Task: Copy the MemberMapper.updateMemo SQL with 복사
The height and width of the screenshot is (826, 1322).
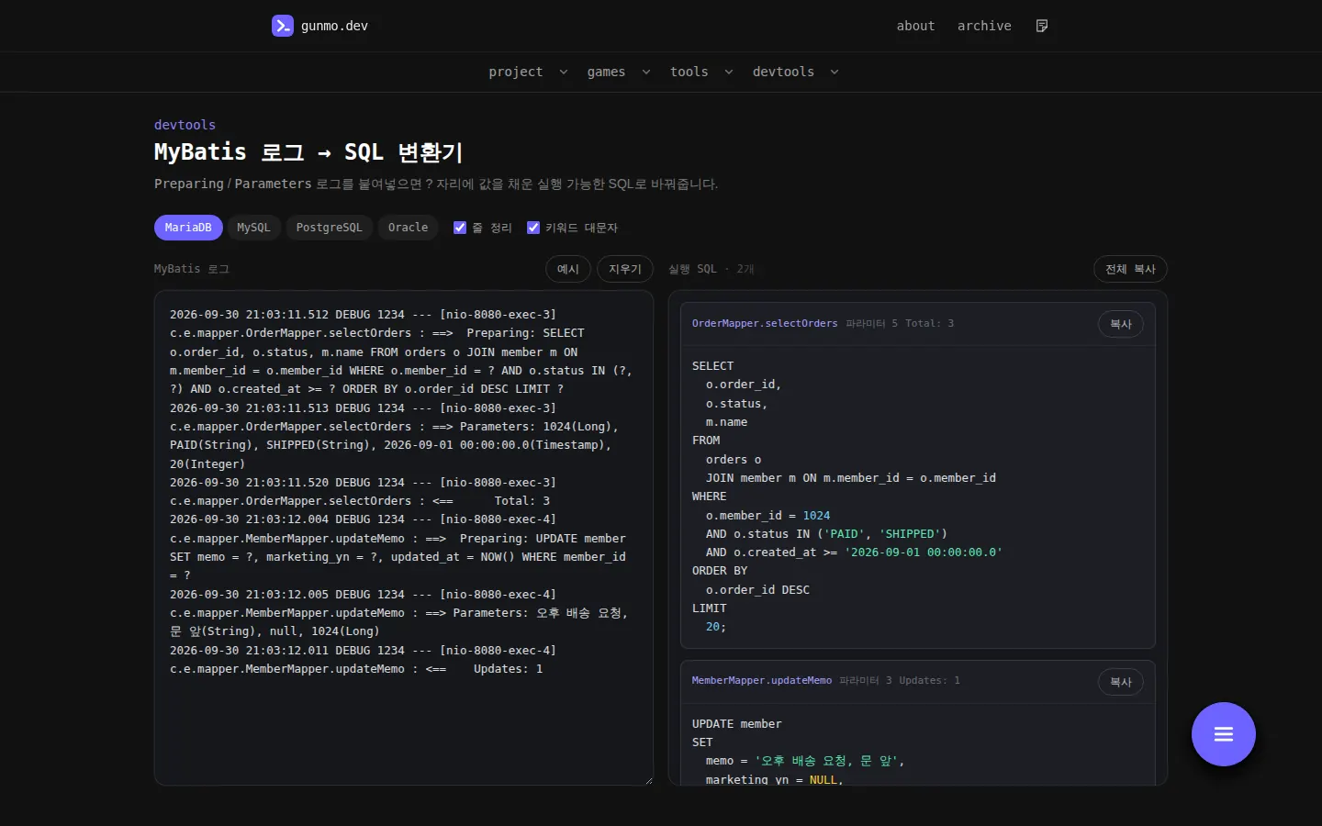Action: click(1120, 682)
